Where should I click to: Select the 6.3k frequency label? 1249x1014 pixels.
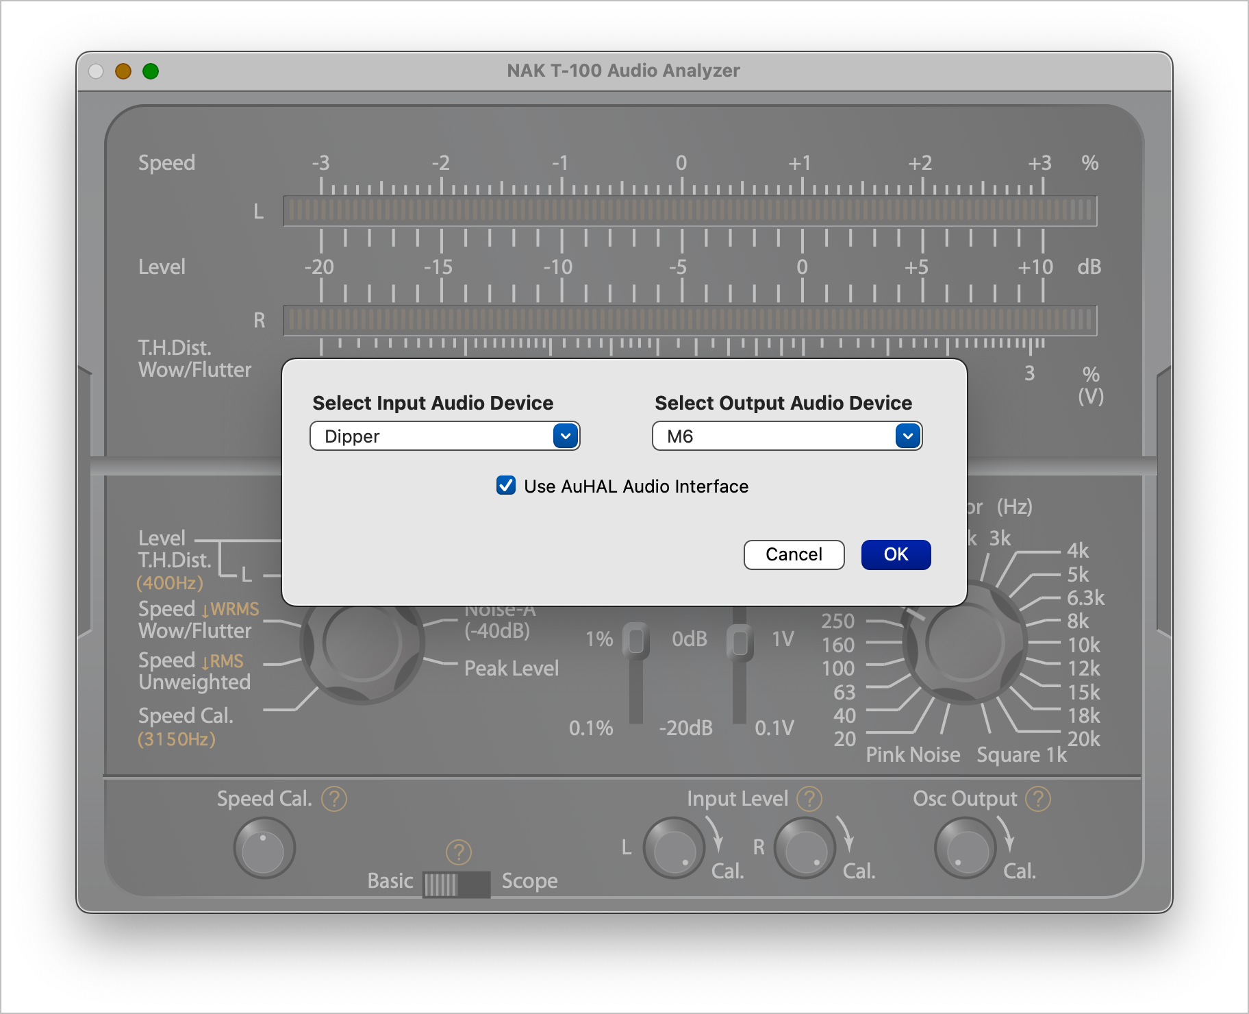[x=1085, y=597]
